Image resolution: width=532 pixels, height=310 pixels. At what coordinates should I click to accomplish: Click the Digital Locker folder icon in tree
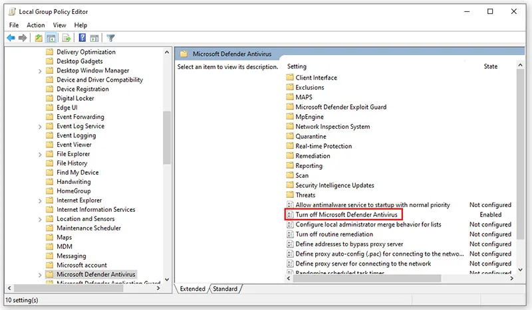coord(49,98)
